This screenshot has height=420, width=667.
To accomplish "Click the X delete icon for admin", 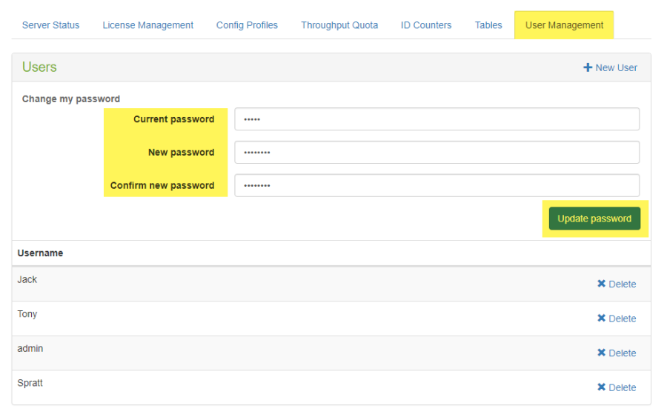I will tap(602, 353).
